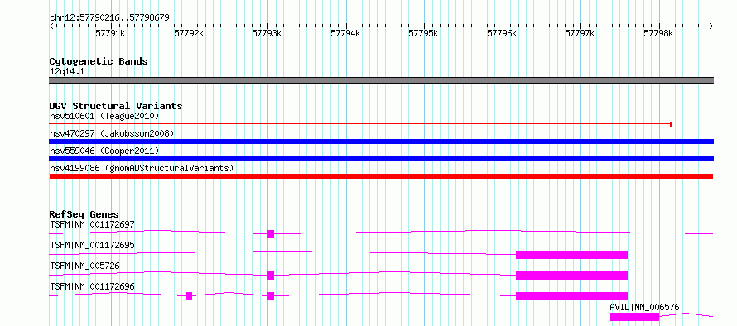Open the TSFM|NM_001172696 transcript label
Screen dimensions: 737x326
pos(92,286)
